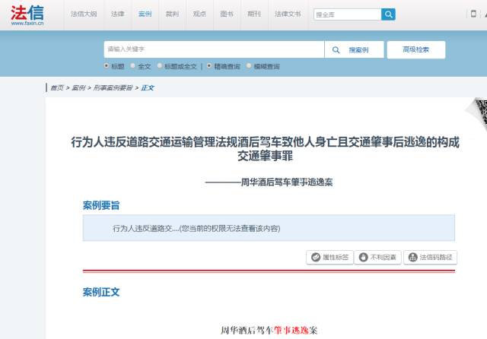Select the 模糊查询 radio button
Image resolution: width=487 pixels, height=339 pixels.
[x=249, y=66]
